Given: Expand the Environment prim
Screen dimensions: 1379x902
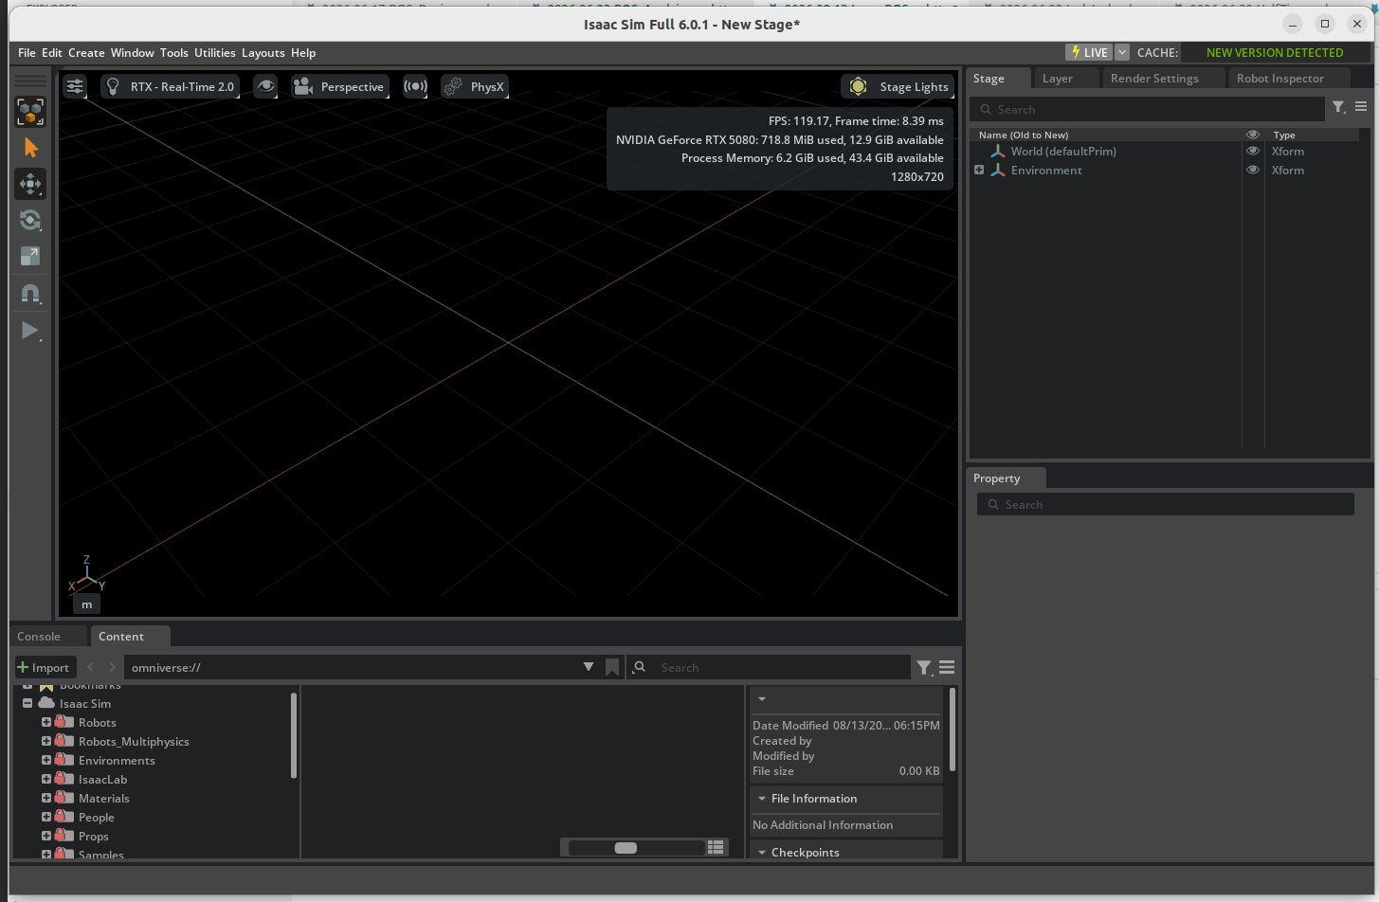Looking at the screenshot, I should click(979, 171).
